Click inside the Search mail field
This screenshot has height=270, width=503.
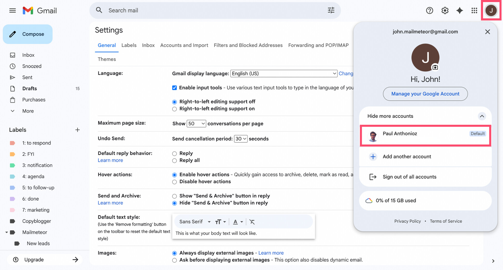pos(181,10)
